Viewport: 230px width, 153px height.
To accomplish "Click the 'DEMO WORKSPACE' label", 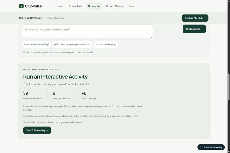I will (31, 18).
